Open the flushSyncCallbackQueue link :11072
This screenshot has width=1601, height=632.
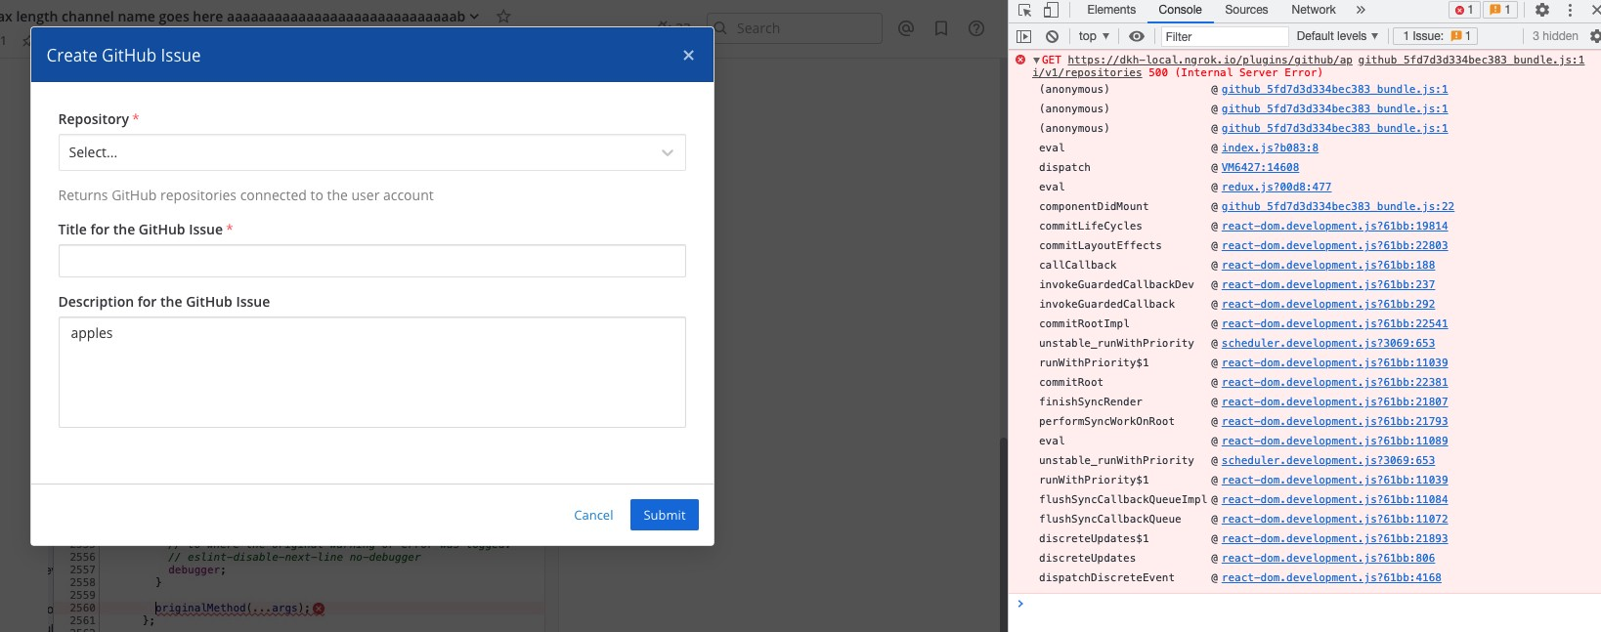pyautogui.click(x=1334, y=519)
